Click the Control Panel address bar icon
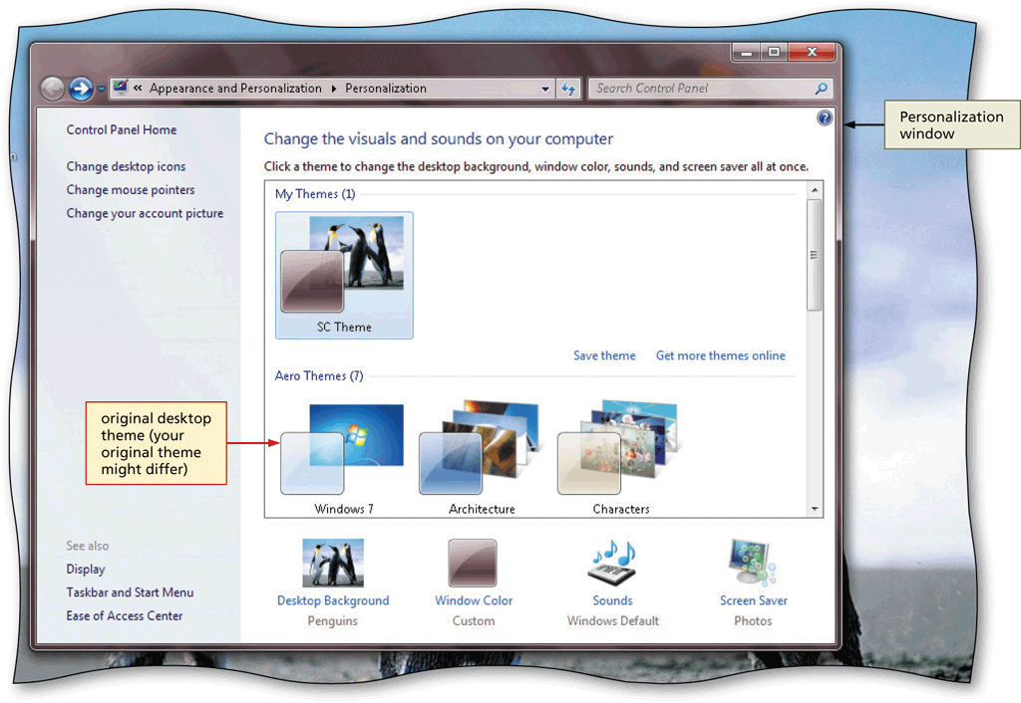1021x703 pixels. [121, 88]
